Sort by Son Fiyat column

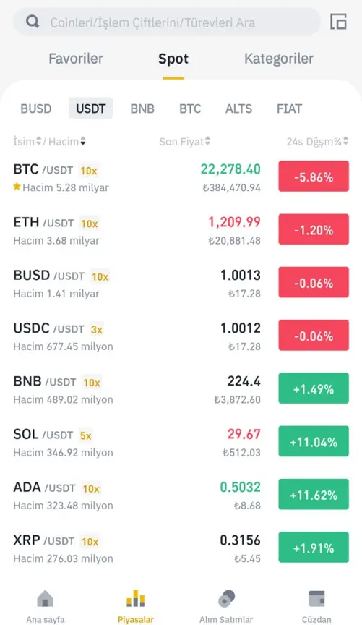[185, 141]
